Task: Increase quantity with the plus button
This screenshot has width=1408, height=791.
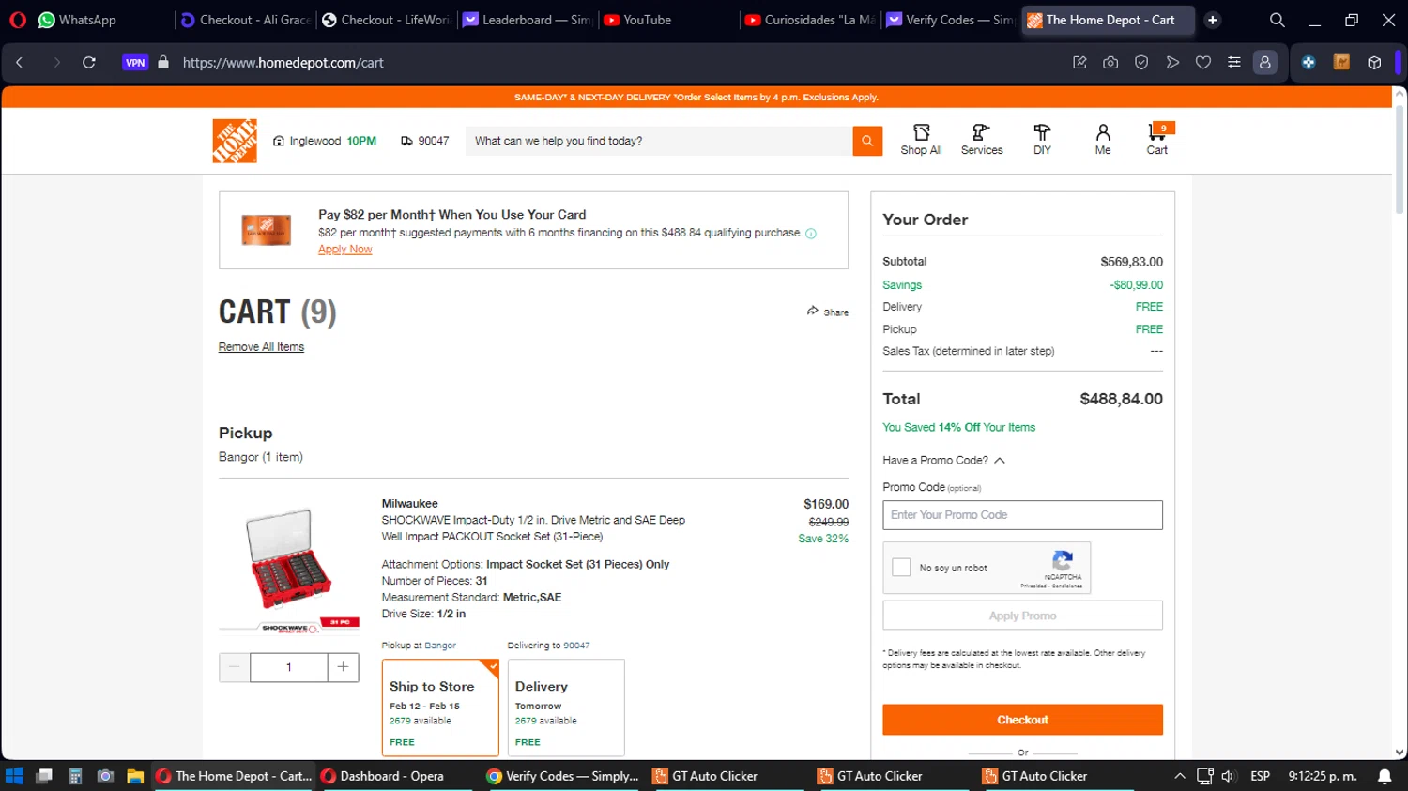Action: (x=343, y=667)
